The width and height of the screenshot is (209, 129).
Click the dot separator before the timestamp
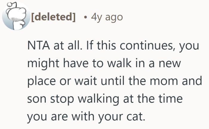pyautogui.click(x=85, y=17)
